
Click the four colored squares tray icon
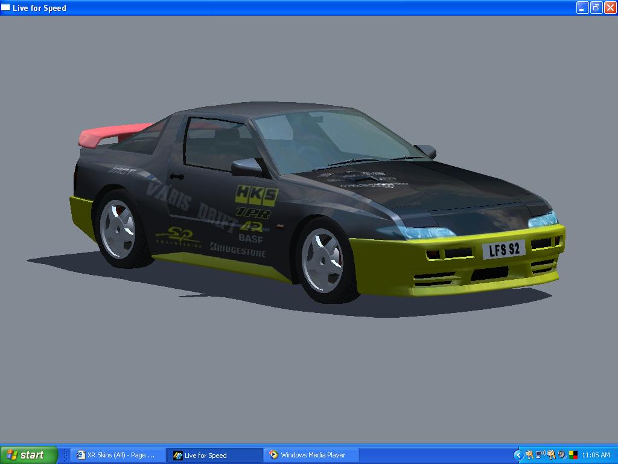tap(573, 455)
